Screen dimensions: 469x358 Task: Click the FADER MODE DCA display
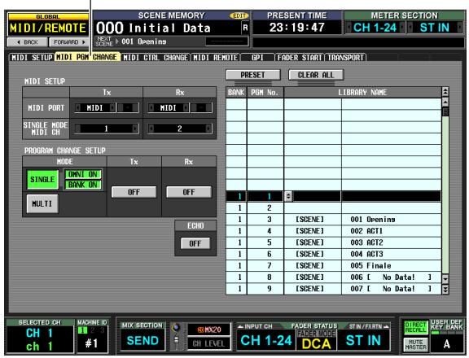click(316, 340)
